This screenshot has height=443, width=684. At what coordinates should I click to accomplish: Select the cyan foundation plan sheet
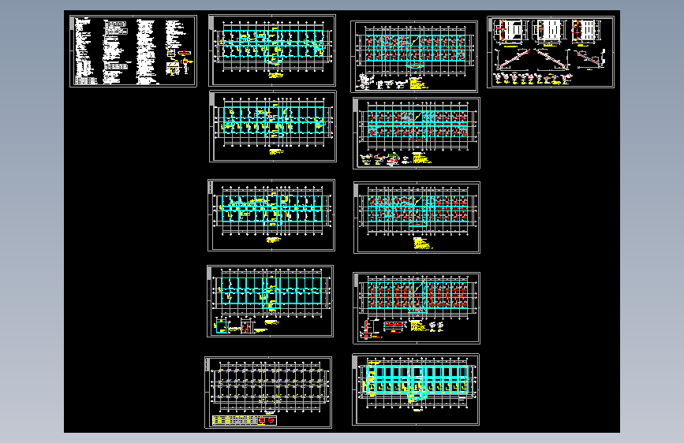tap(416, 389)
